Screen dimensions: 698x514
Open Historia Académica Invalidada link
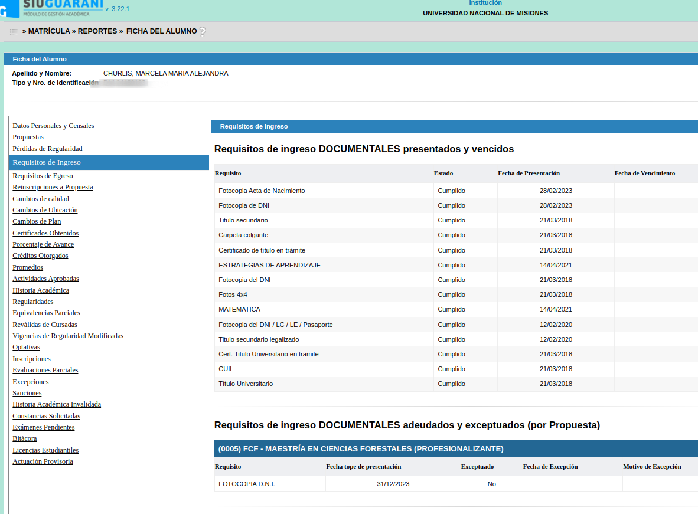click(x=57, y=404)
